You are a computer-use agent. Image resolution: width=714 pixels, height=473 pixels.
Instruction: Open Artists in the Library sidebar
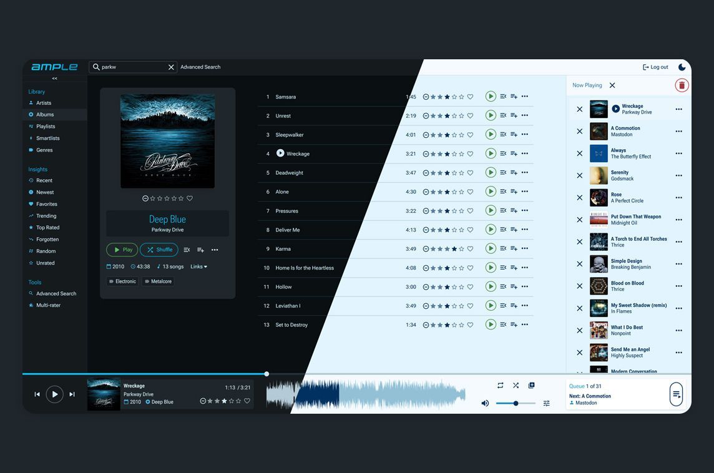pos(44,103)
